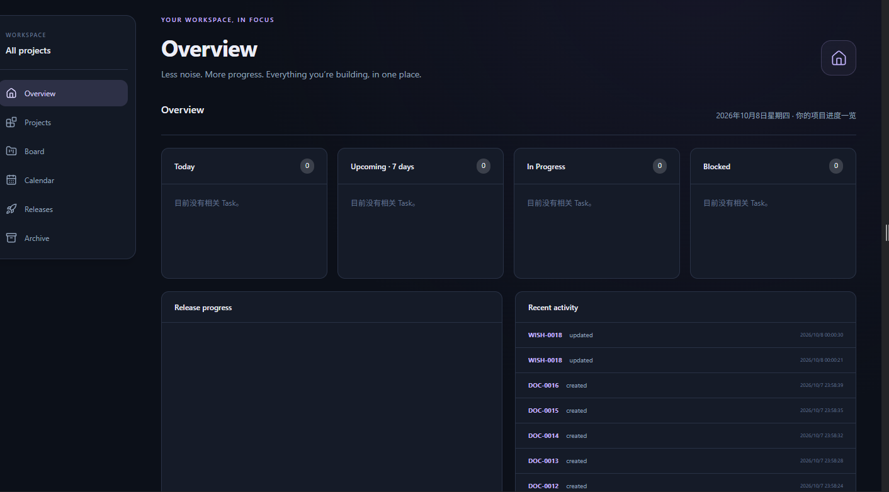Click the Release progress panel heading

pos(203,308)
